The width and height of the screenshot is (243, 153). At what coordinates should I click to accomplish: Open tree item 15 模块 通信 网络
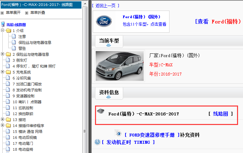[27, 132]
